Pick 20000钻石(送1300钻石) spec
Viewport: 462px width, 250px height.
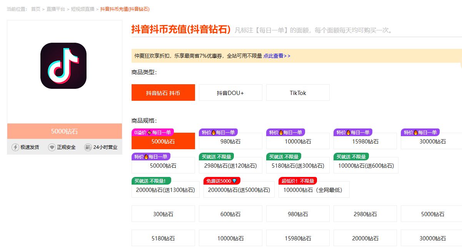coord(165,190)
